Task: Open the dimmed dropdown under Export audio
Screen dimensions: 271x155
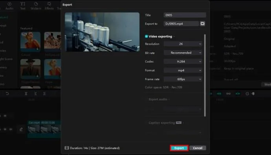Action: tap(182, 109)
